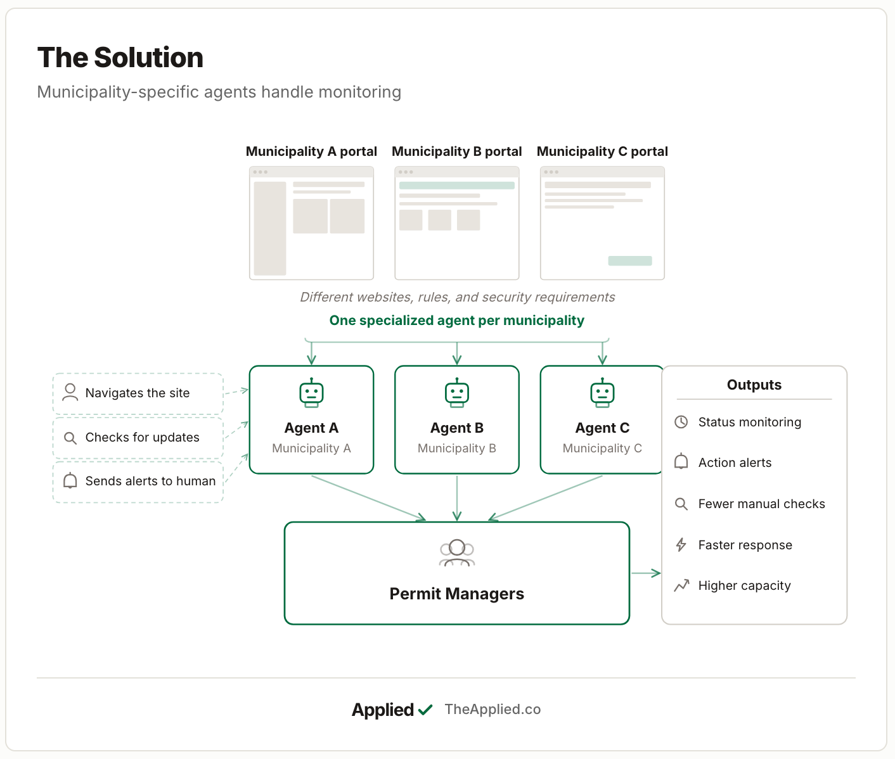
Task: Select the "Agent B" title text
Action: [x=457, y=428]
